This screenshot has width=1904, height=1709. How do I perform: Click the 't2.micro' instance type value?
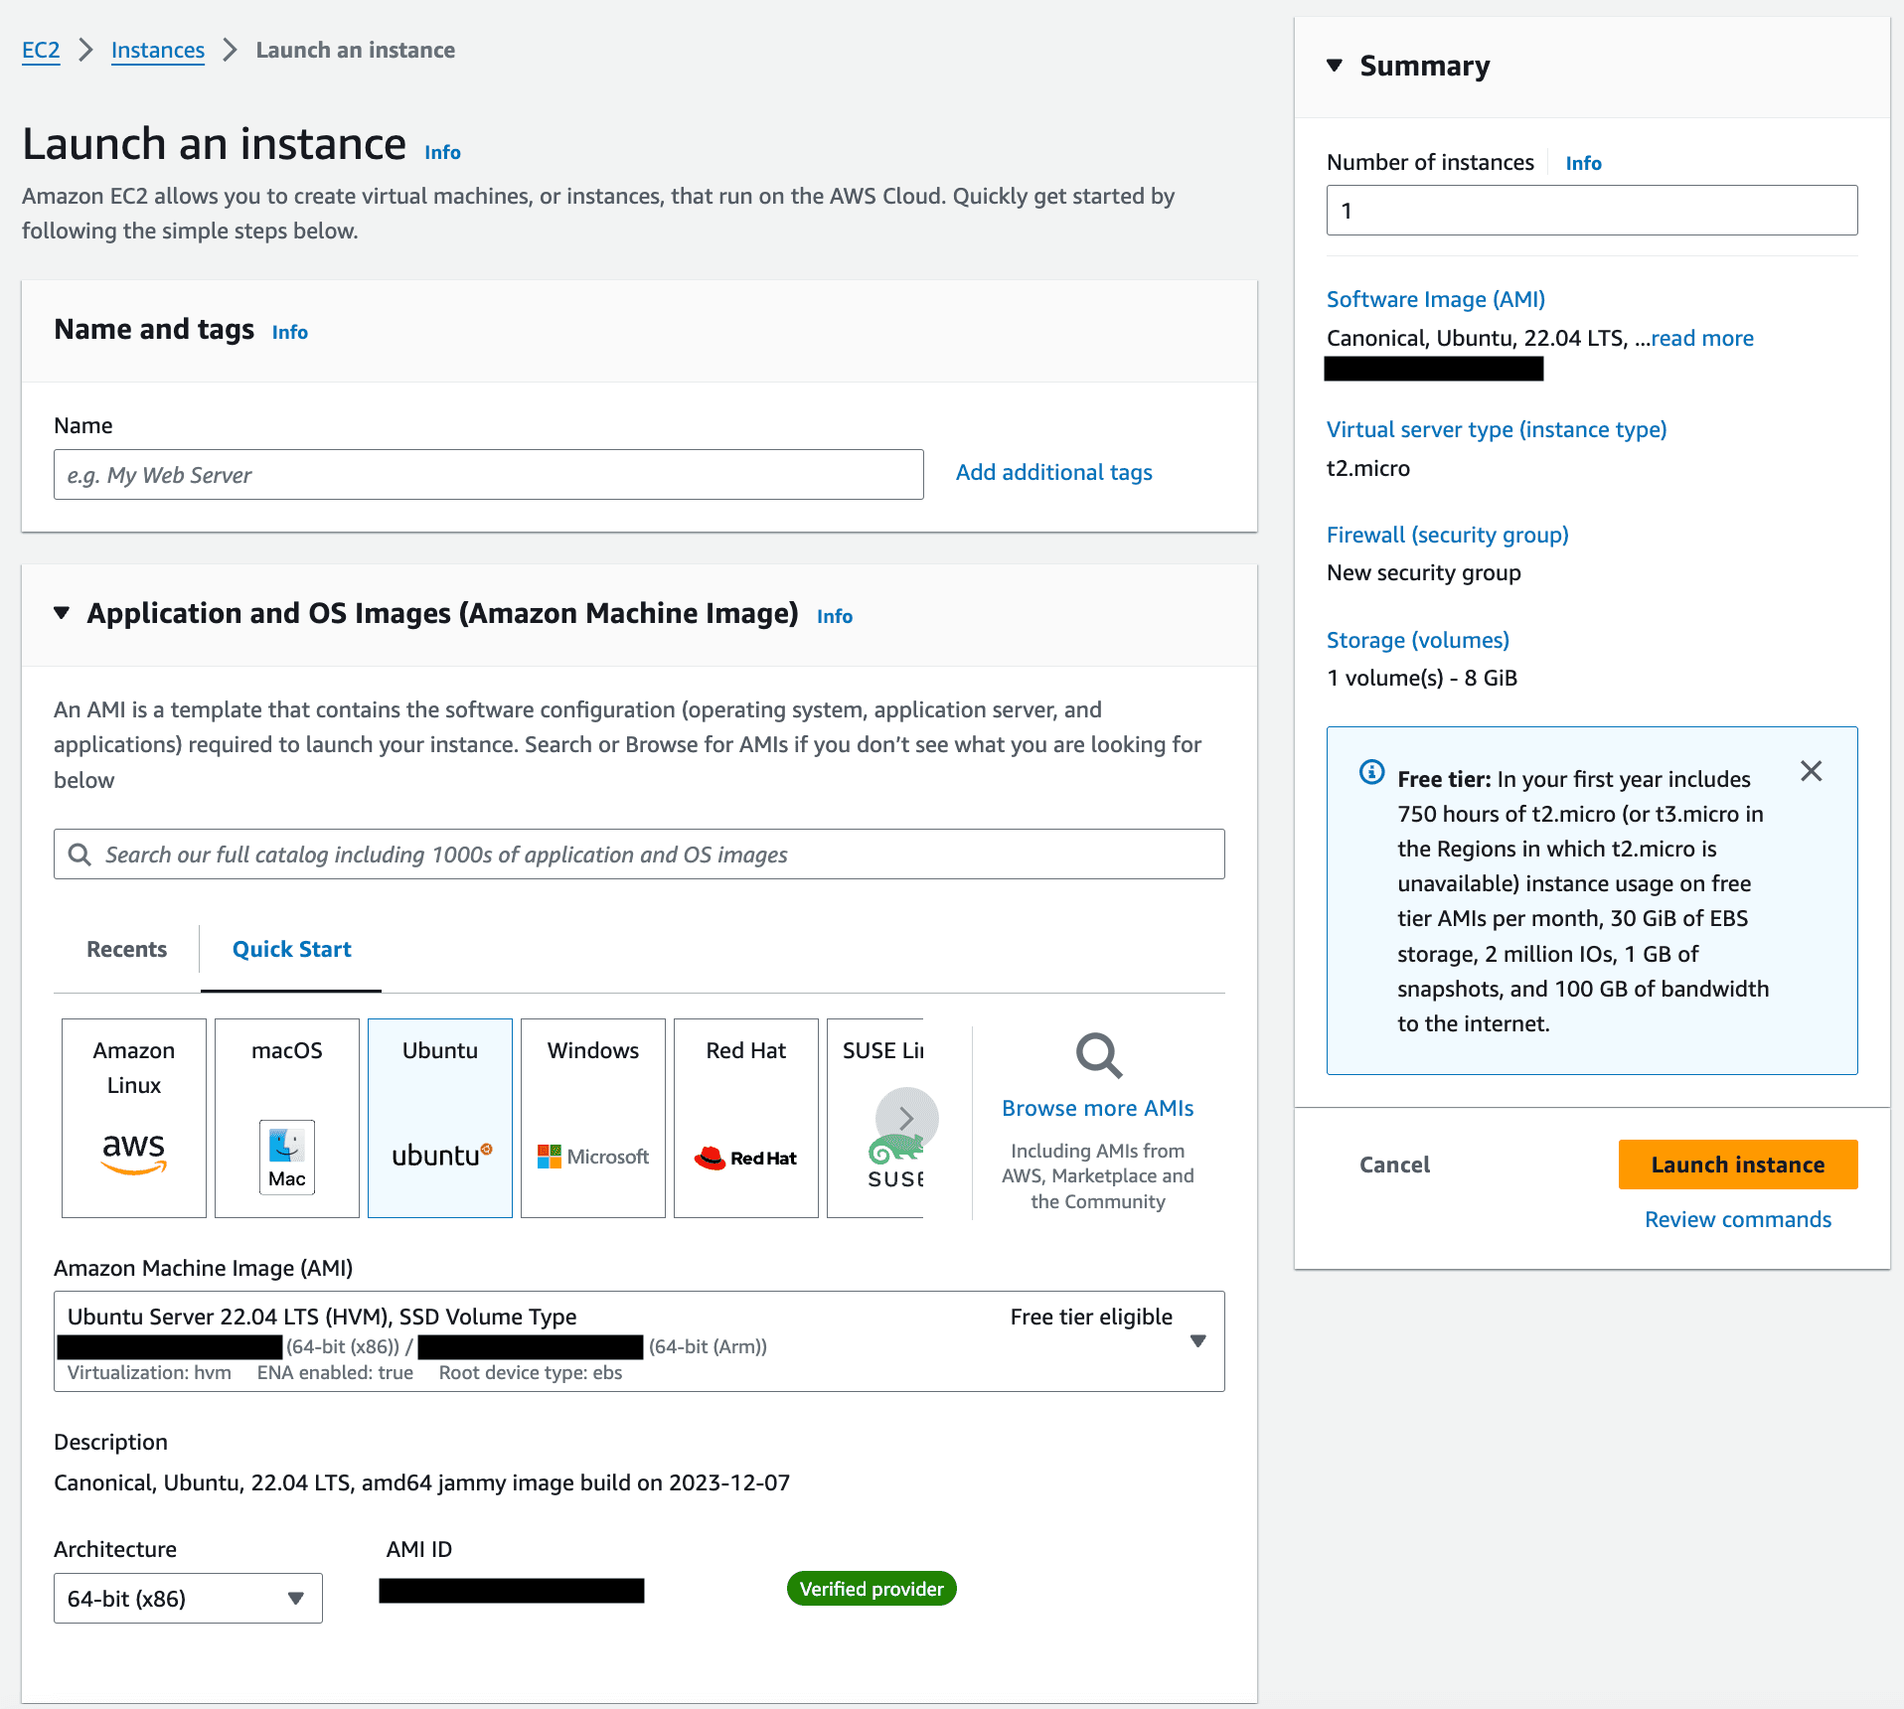(x=1368, y=468)
